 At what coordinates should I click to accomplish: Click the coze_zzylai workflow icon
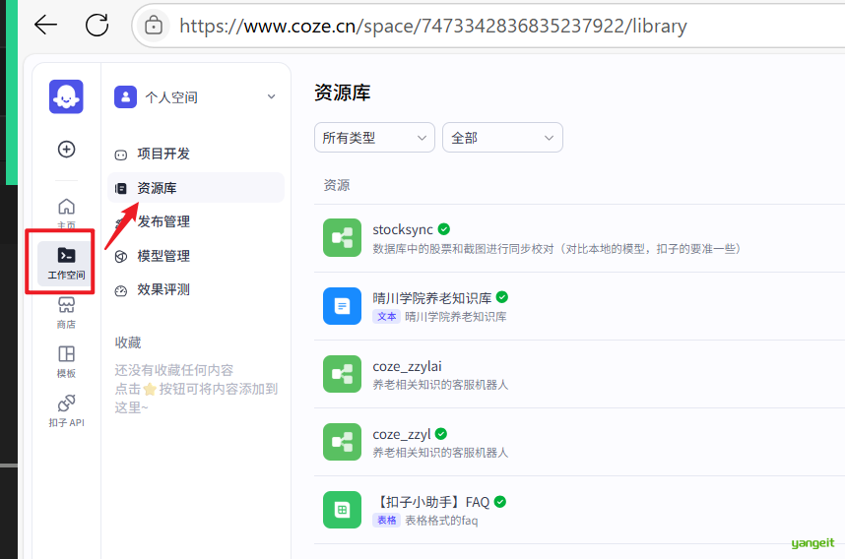[342, 374]
